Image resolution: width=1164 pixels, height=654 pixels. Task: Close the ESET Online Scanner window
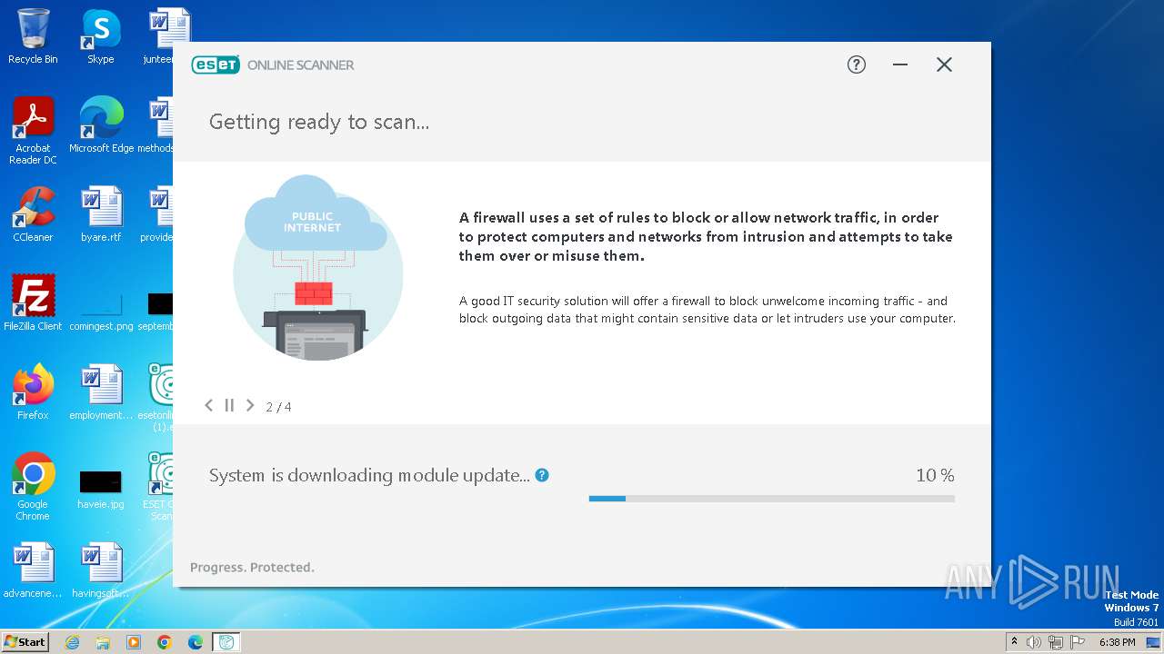[944, 64]
